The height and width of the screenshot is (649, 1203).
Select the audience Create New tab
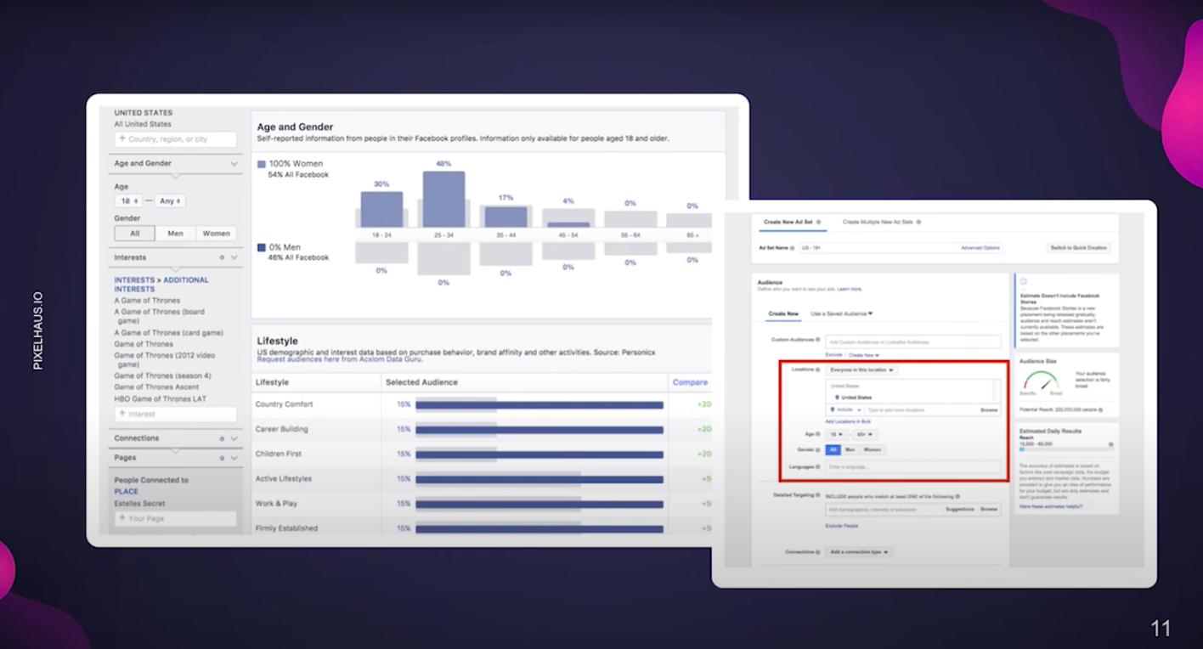pos(783,314)
